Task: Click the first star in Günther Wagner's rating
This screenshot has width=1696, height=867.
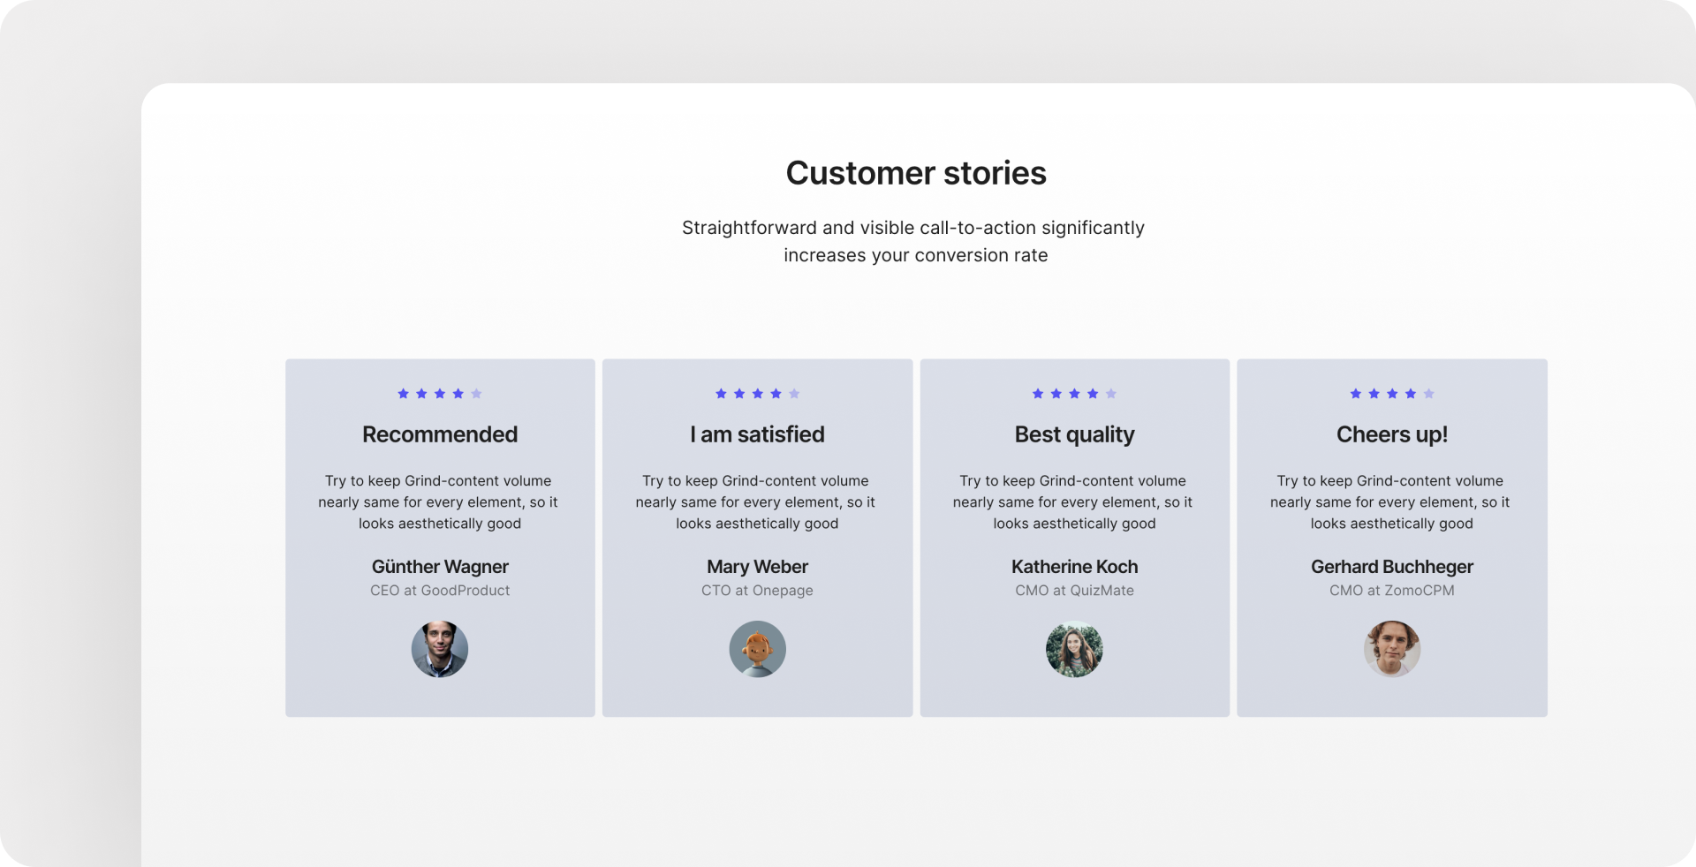Action: point(404,394)
